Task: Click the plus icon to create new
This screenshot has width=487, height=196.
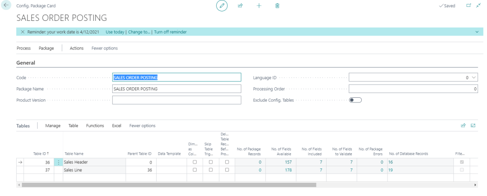Action: pos(259,6)
